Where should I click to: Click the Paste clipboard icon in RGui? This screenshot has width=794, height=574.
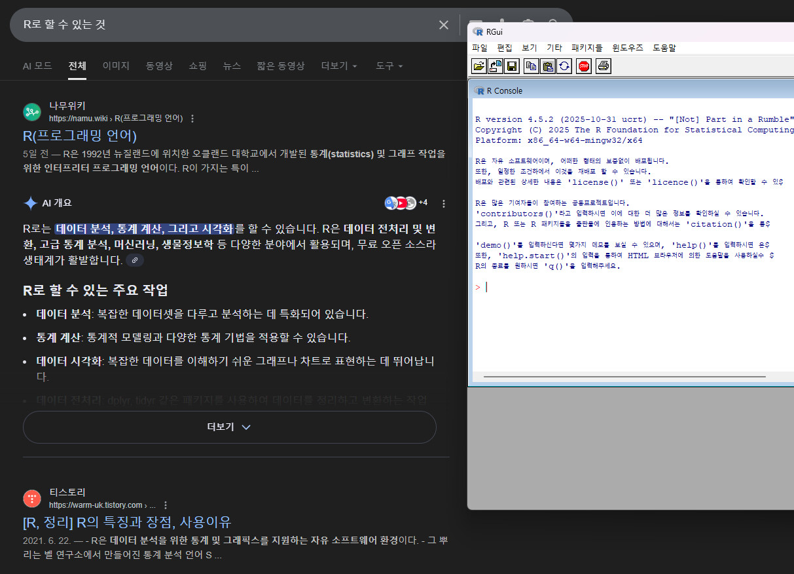point(548,66)
